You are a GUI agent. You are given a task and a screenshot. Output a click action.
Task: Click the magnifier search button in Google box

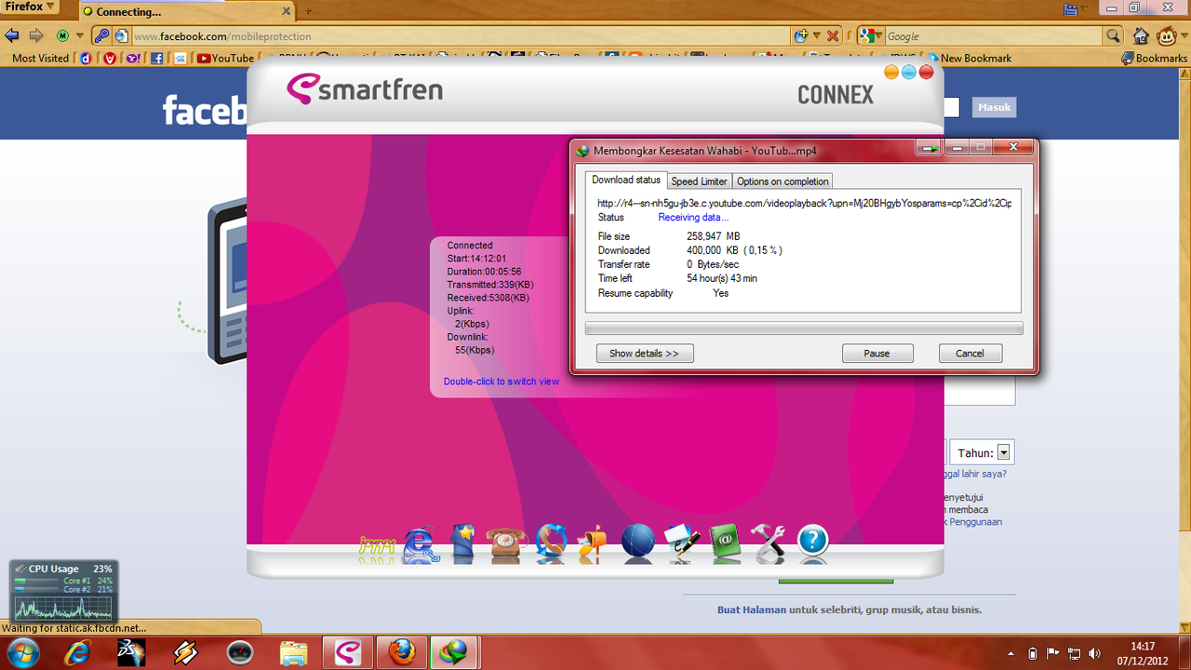pos(1114,36)
